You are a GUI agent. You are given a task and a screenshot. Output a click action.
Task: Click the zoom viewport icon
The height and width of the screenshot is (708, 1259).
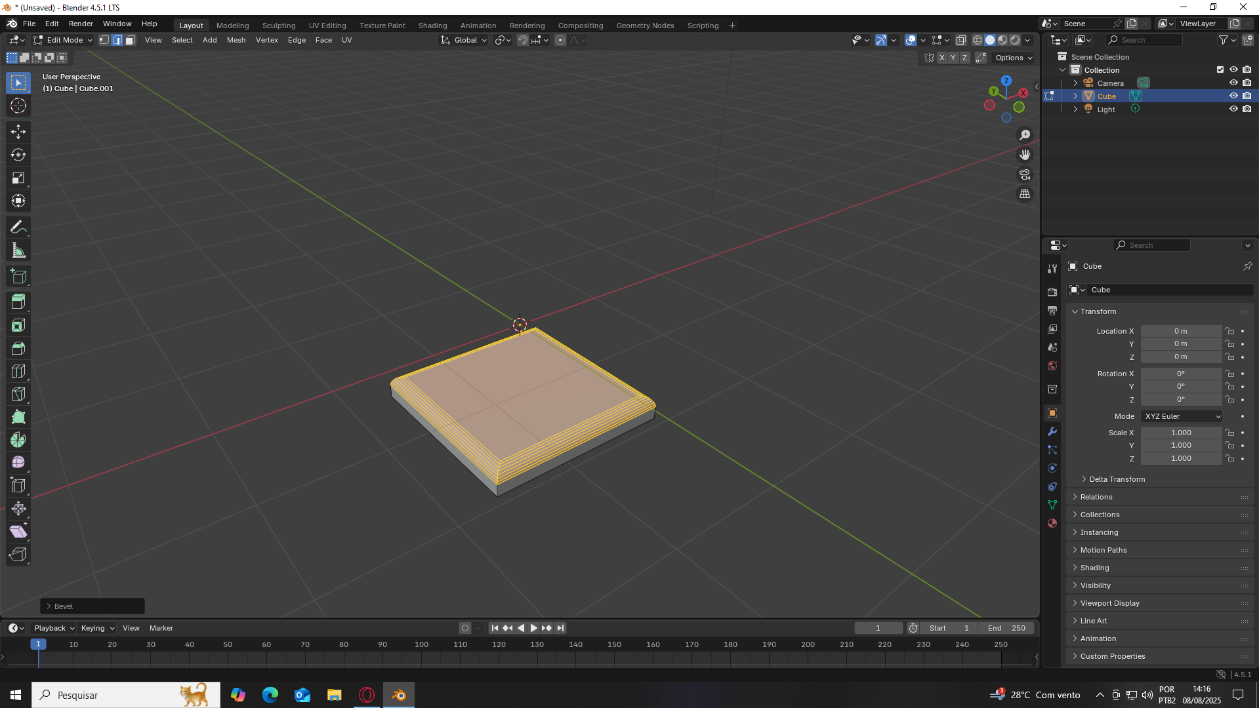[x=1025, y=135]
